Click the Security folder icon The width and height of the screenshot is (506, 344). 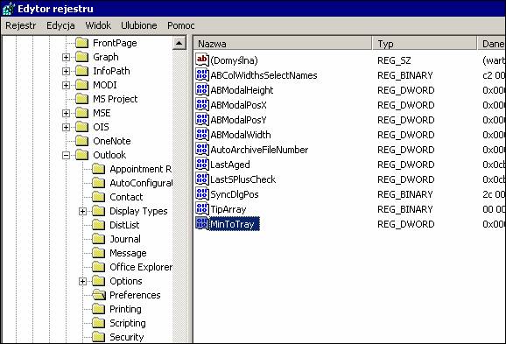(x=99, y=337)
